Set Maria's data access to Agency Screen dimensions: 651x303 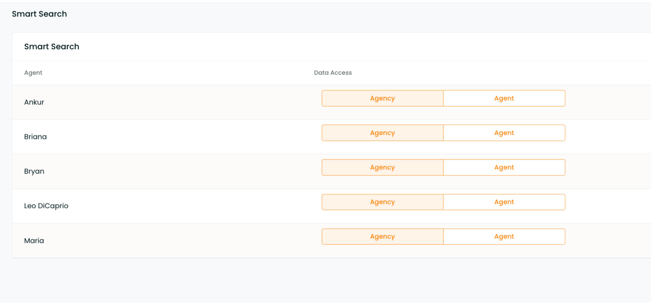382,237
